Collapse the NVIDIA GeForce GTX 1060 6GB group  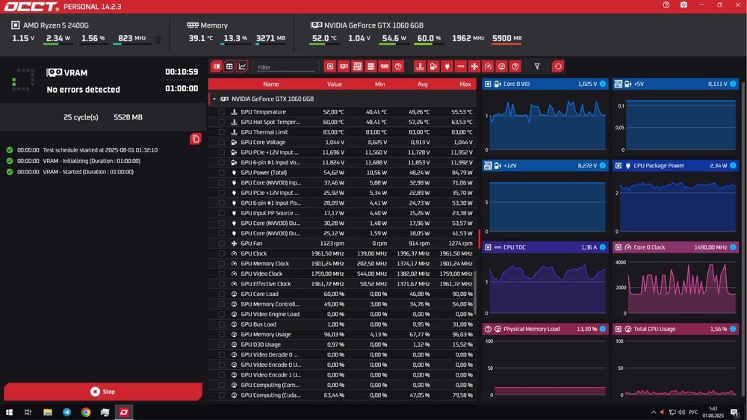pyautogui.click(x=214, y=99)
